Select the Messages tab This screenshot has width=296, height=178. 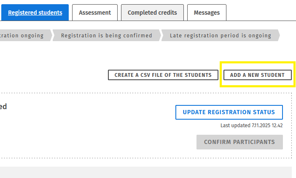207,13
